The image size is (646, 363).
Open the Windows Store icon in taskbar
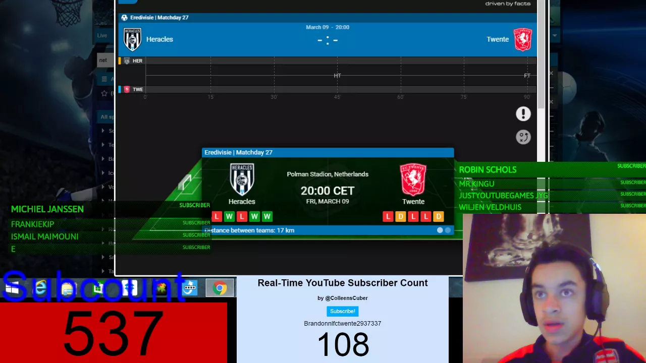[98, 288]
